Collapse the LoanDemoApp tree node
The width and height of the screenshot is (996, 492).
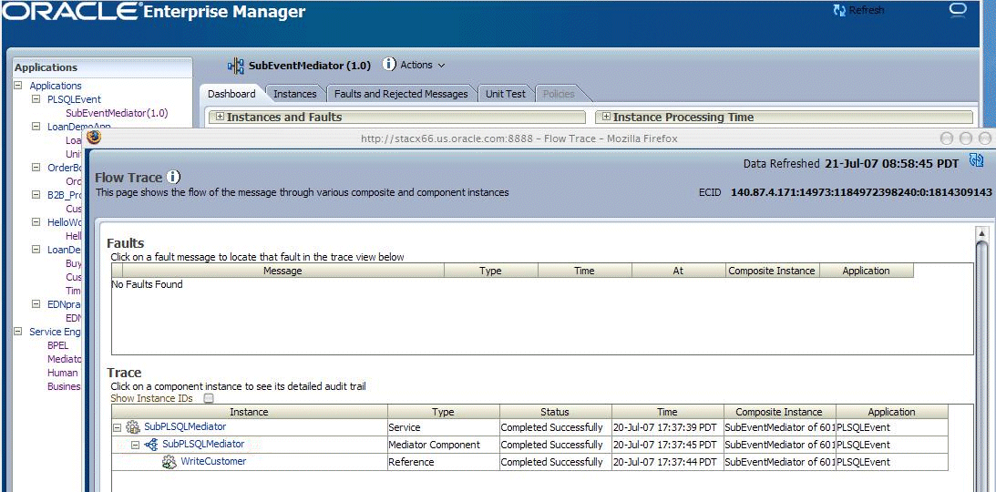(x=36, y=127)
